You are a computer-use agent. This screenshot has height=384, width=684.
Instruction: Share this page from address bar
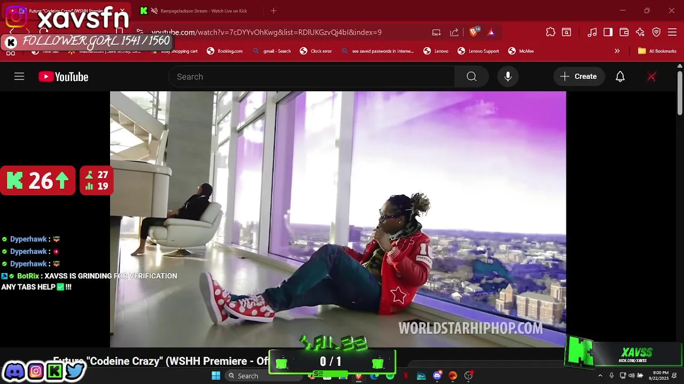pyautogui.click(x=454, y=32)
